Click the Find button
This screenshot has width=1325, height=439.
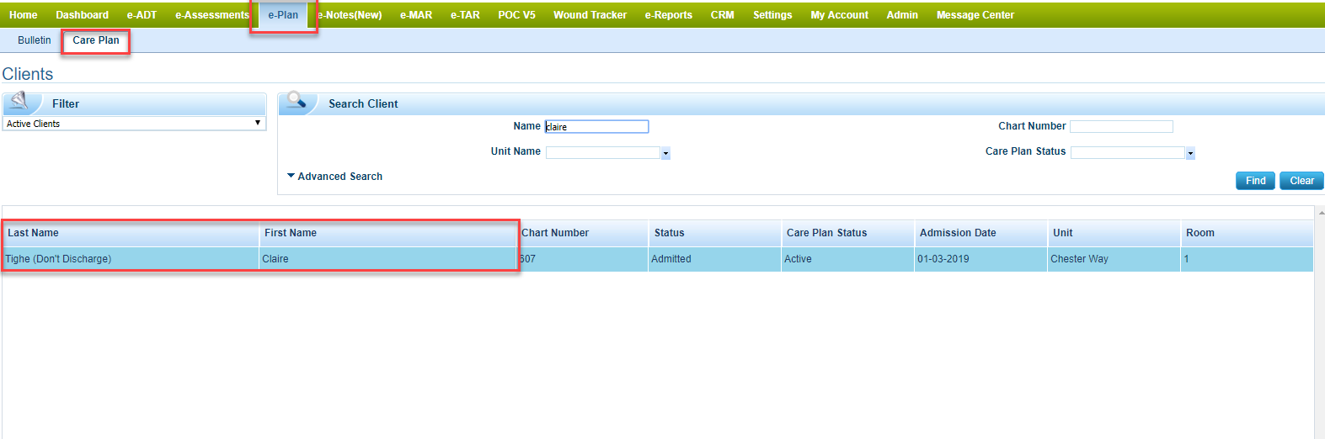1255,181
